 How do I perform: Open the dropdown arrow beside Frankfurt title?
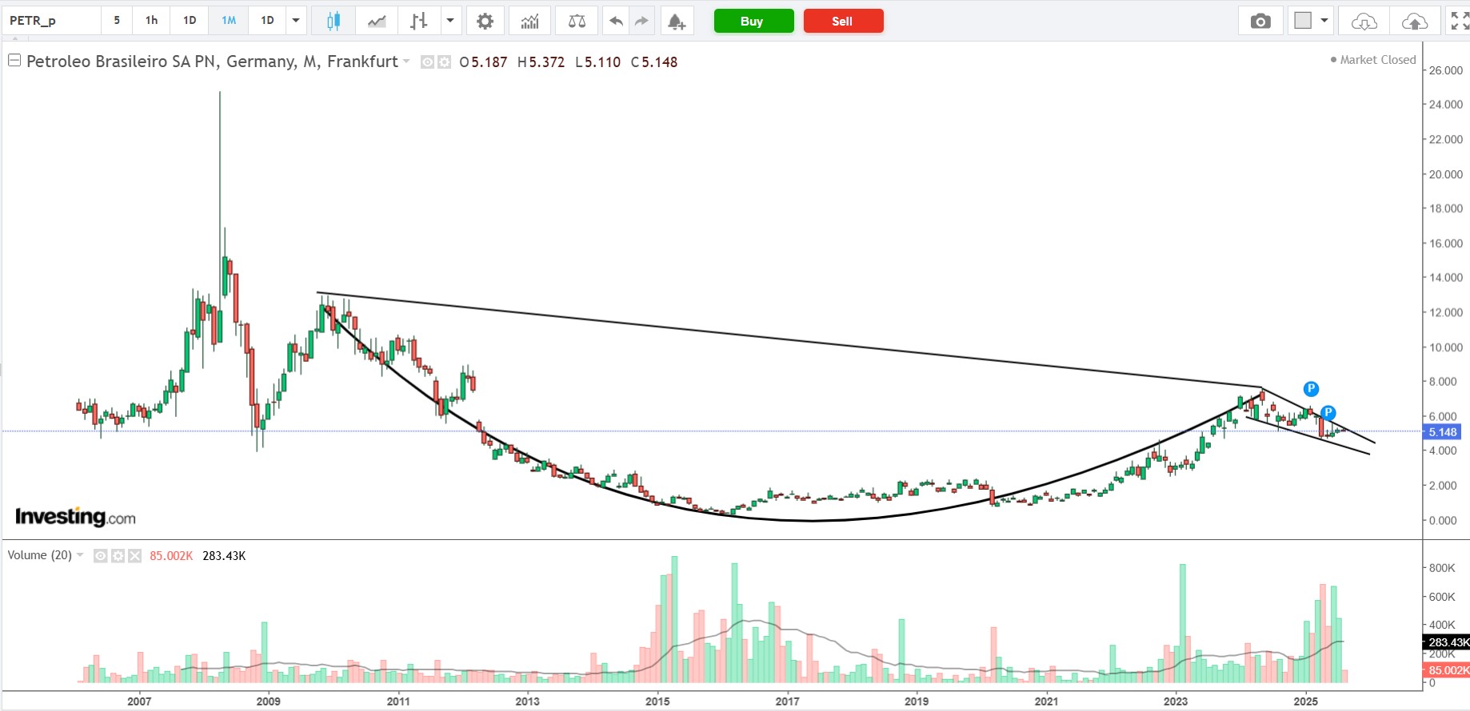click(406, 62)
